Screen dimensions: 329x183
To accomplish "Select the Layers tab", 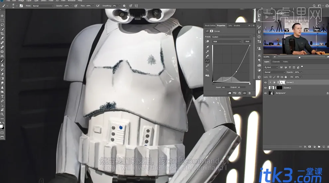I will [x=267, y=62].
